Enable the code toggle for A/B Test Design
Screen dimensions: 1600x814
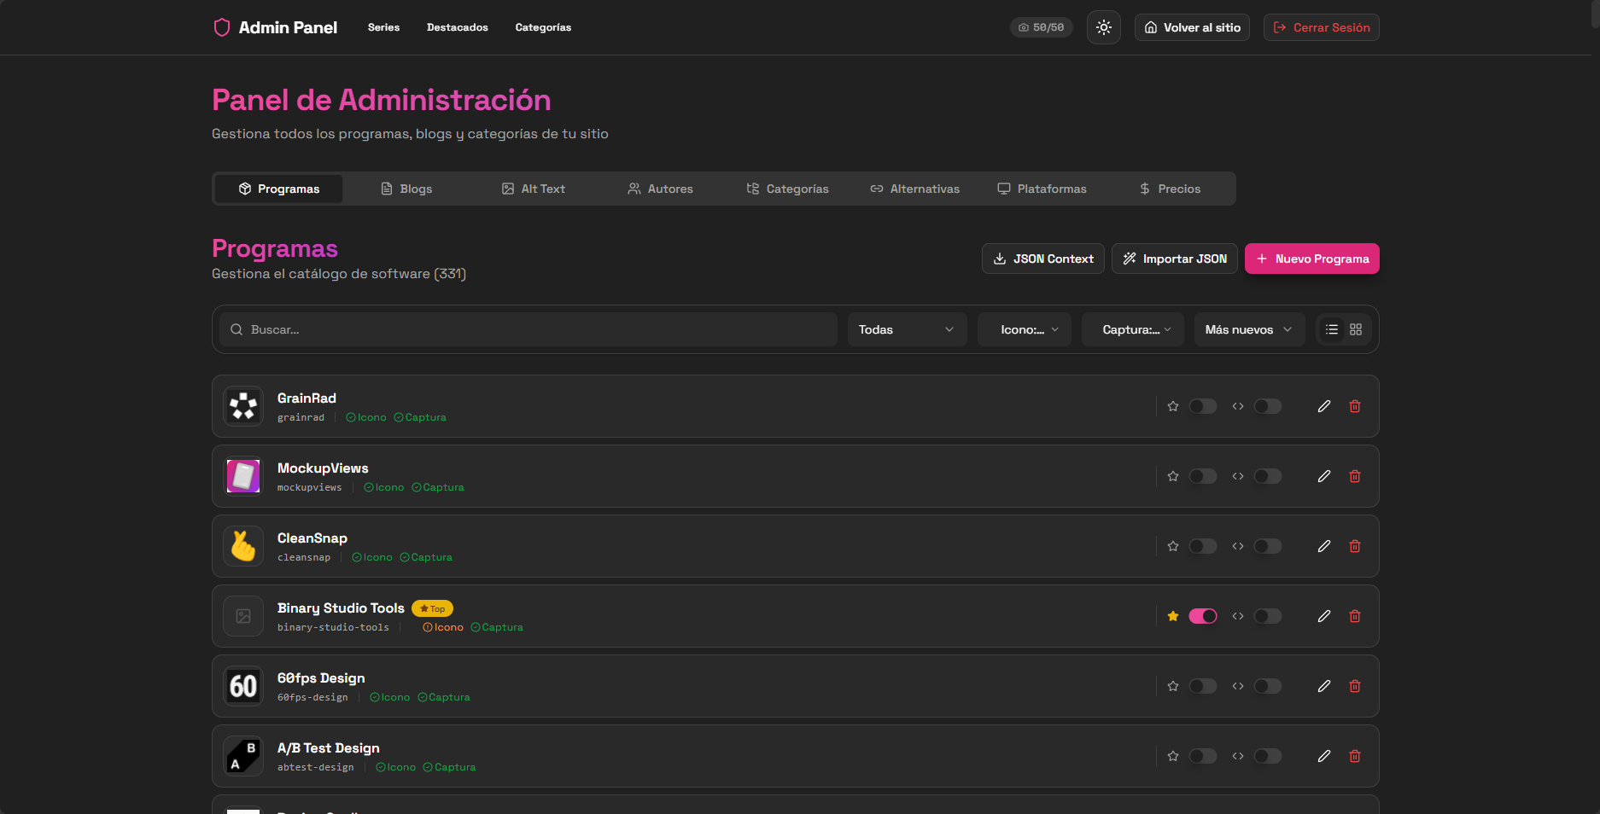pos(1267,756)
